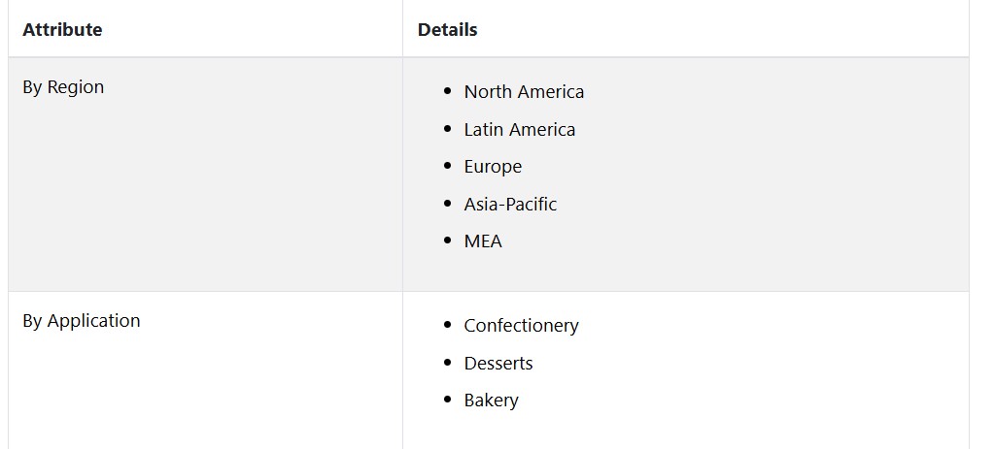Click Confectionery in application list
Image resolution: width=995 pixels, height=449 pixels.
click(x=521, y=326)
